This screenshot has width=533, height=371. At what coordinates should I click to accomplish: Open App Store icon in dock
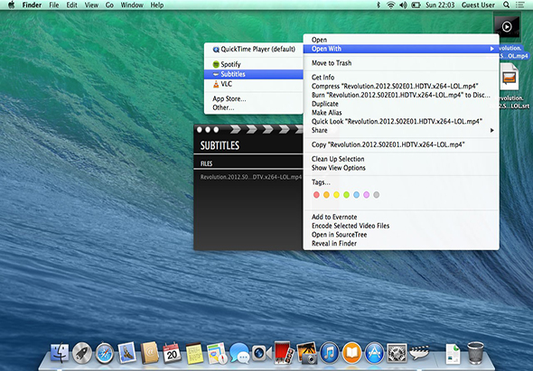pos(374,353)
